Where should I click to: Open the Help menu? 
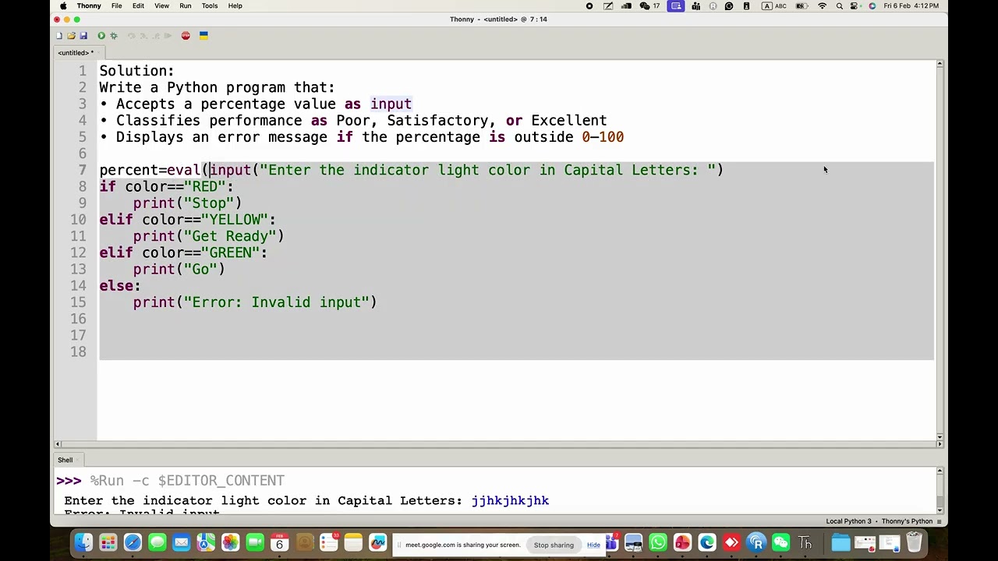coord(235,5)
